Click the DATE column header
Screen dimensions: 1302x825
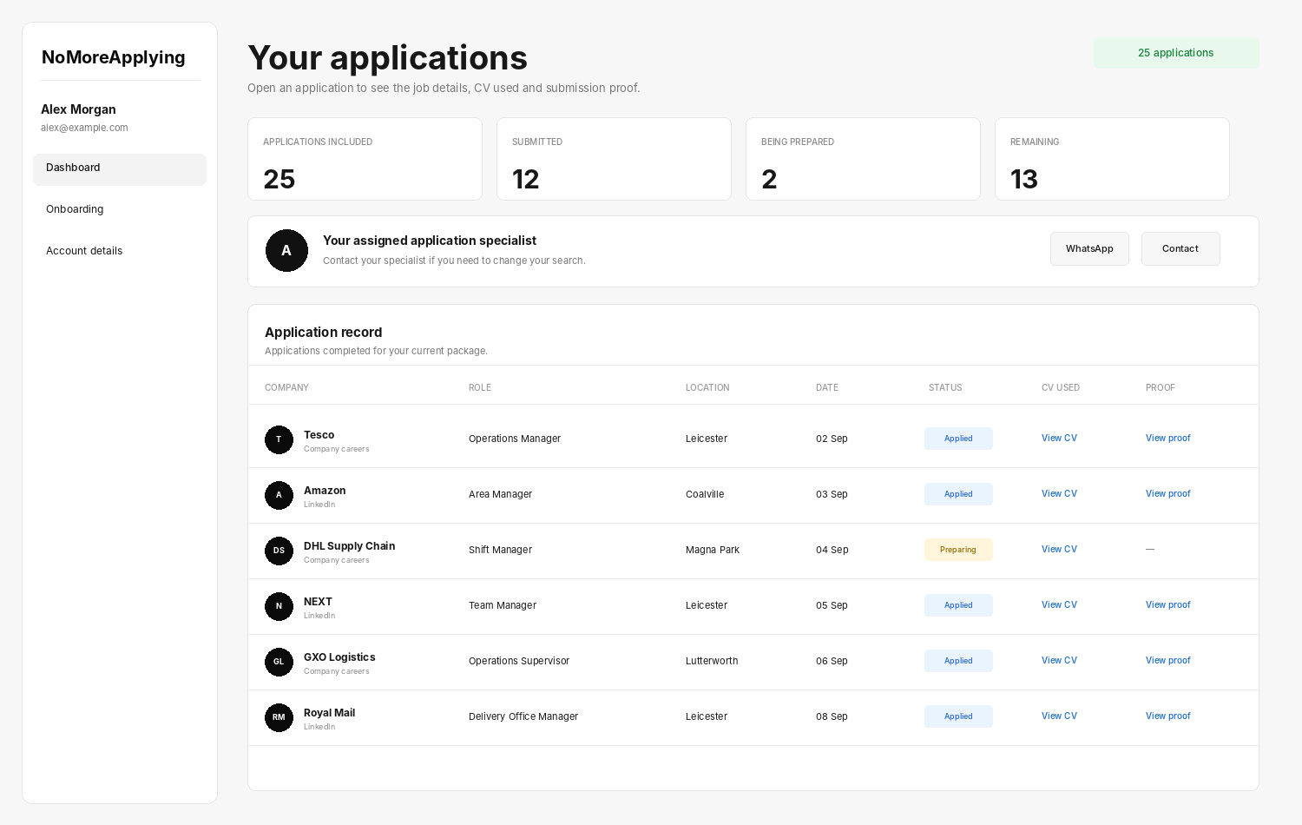pyautogui.click(x=827, y=388)
